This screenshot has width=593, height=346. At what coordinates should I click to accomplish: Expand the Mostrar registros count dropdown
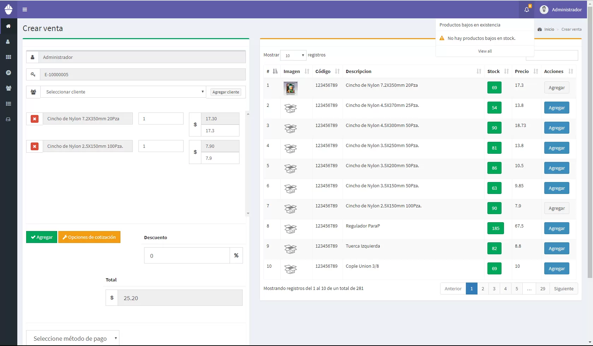pyautogui.click(x=293, y=55)
